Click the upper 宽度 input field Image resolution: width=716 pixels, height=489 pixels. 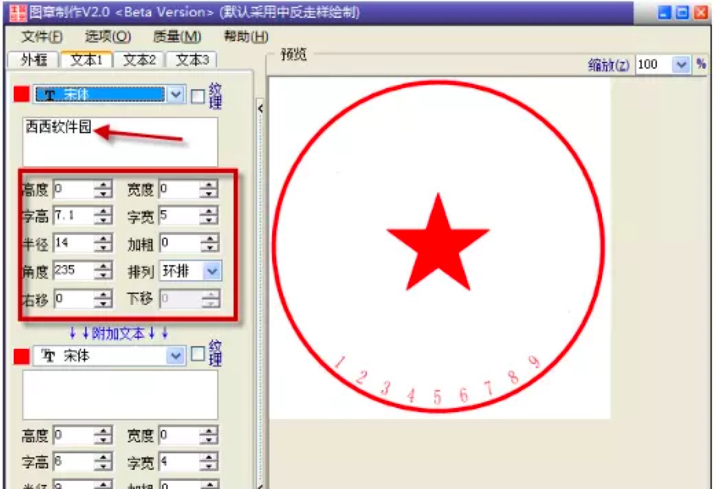179,189
